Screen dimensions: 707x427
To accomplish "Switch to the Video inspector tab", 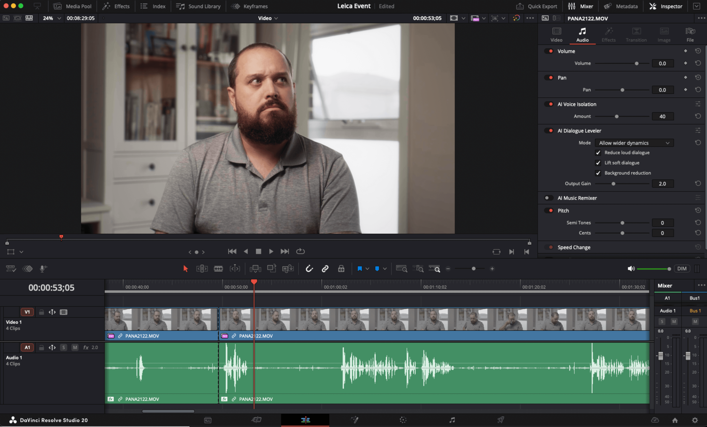I will (x=556, y=35).
